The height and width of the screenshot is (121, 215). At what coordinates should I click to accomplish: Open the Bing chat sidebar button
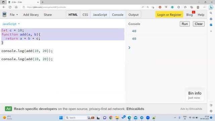pyautogui.click(x=211, y=7)
